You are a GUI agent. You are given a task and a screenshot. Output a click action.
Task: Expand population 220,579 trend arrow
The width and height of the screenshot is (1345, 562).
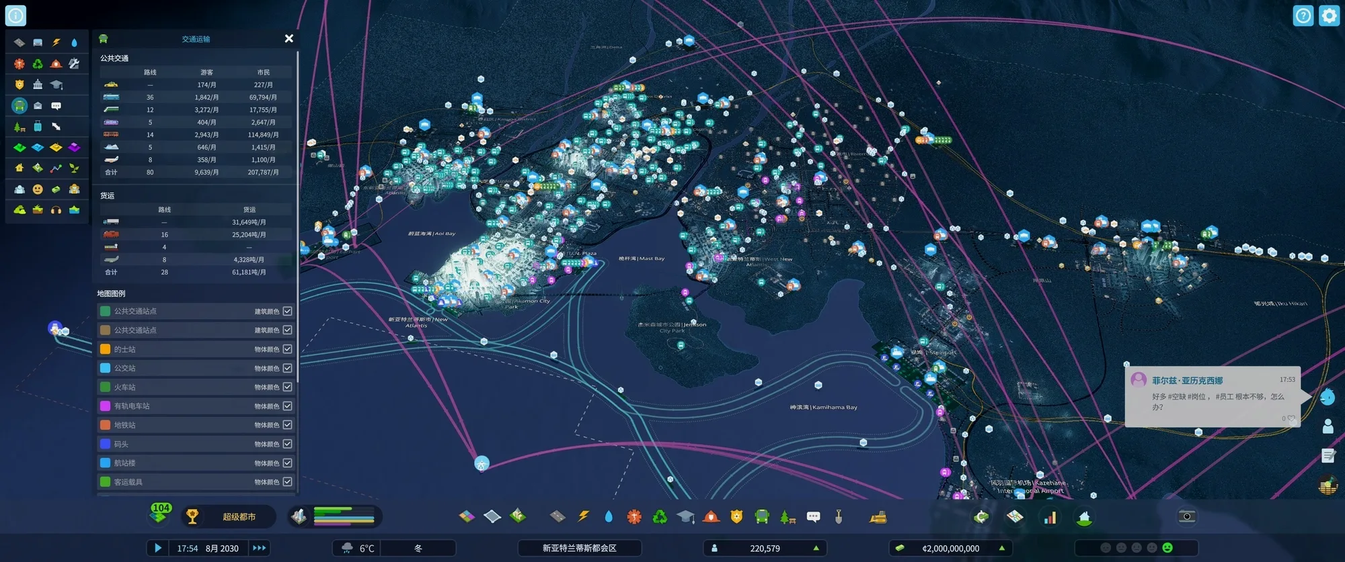point(816,548)
